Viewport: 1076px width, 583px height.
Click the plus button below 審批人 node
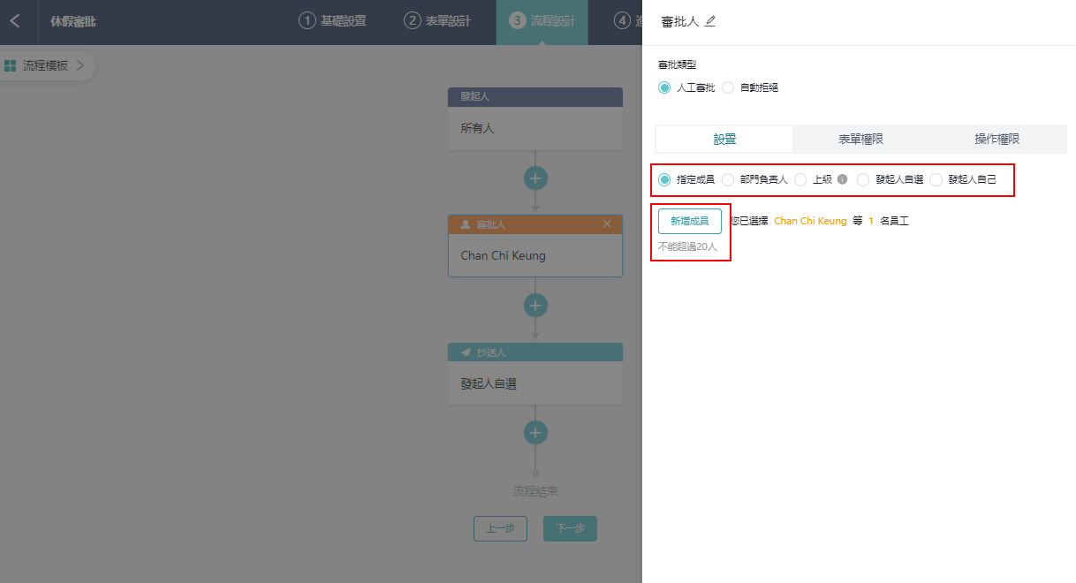pos(535,305)
